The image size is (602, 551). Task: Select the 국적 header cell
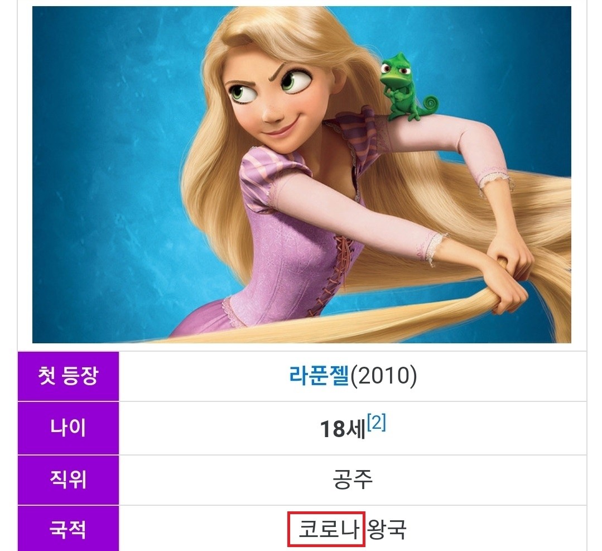point(68,529)
